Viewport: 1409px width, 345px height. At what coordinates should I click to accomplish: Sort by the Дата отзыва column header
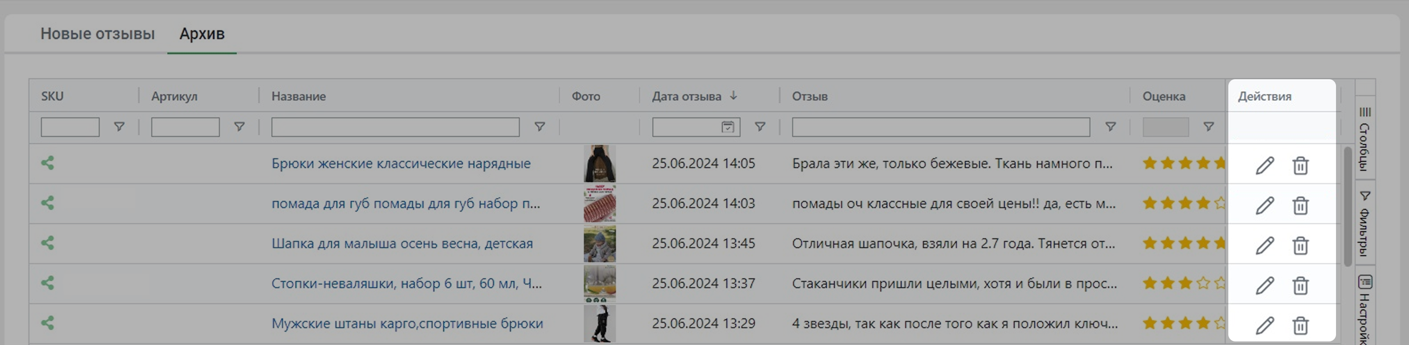point(686,96)
